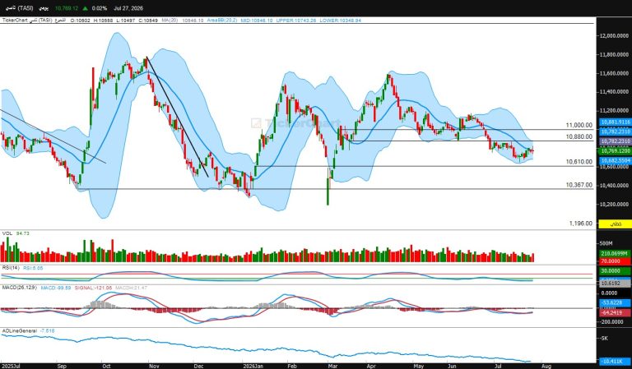This screenshot has height=369, width=632.
Task: Select the ADLineGeneral indicator label
Action: [20, 330]
